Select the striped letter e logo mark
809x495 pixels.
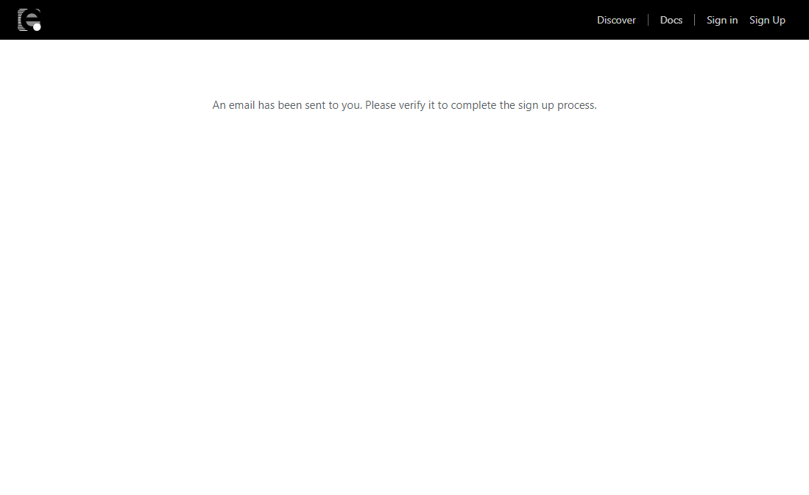click(x=27, y=19)
